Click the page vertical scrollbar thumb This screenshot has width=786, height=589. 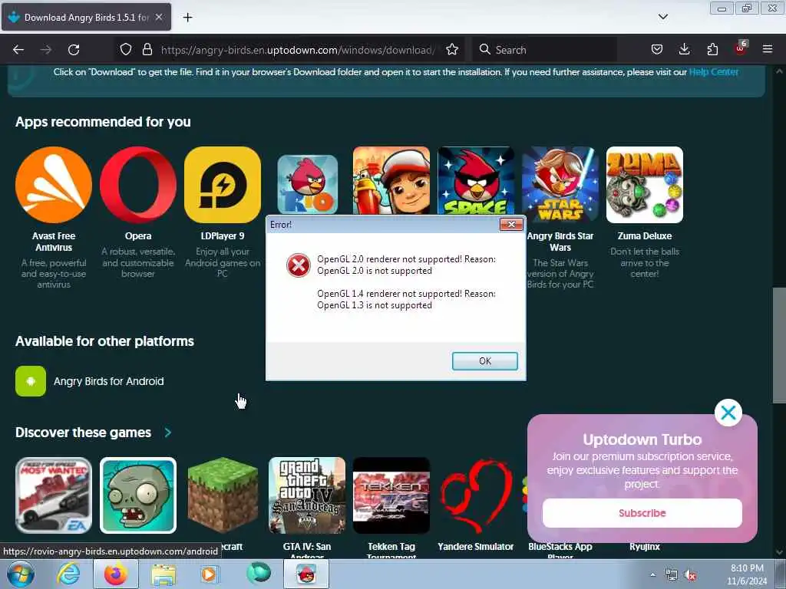click(x=780, y=345)
